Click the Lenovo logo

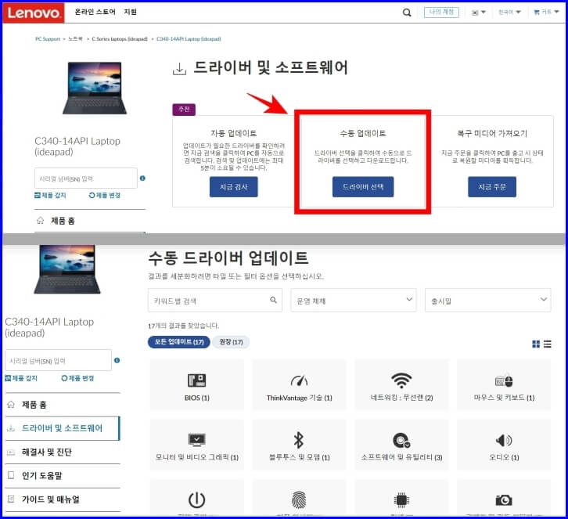coord(34,13)
